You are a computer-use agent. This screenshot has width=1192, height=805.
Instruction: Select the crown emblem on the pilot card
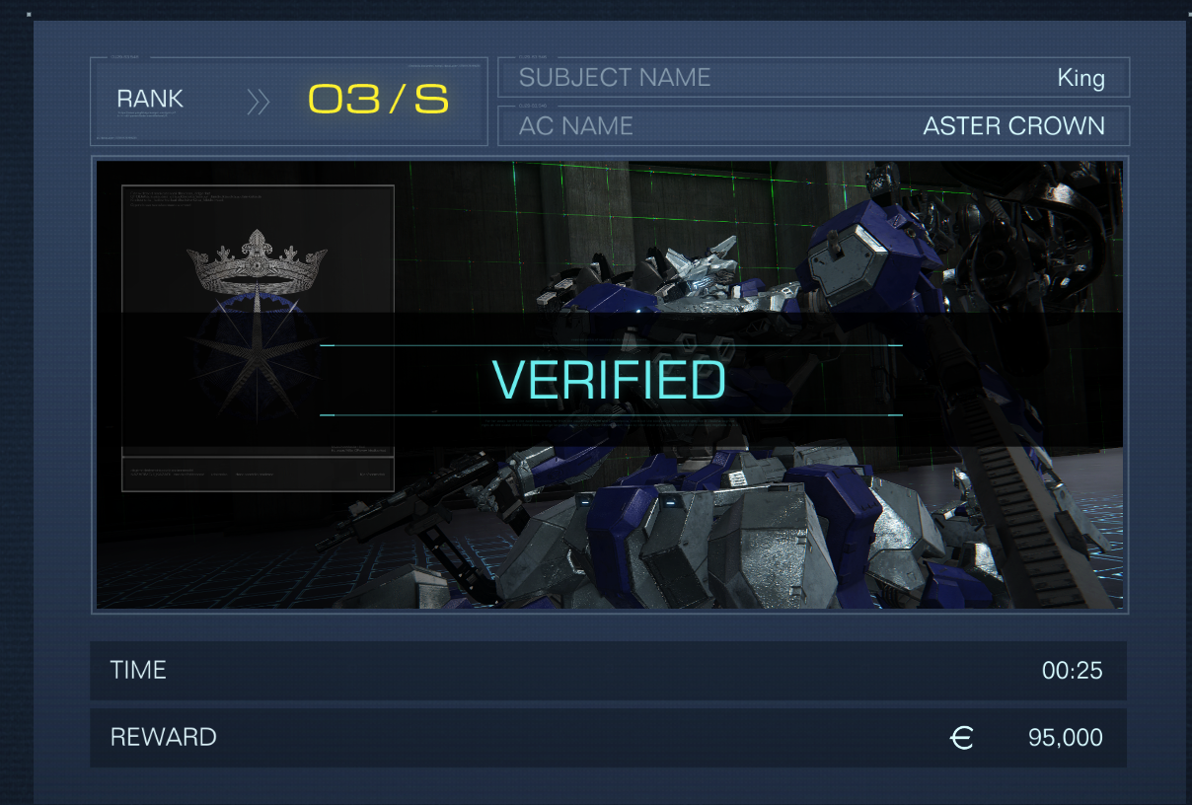(256, 260)
